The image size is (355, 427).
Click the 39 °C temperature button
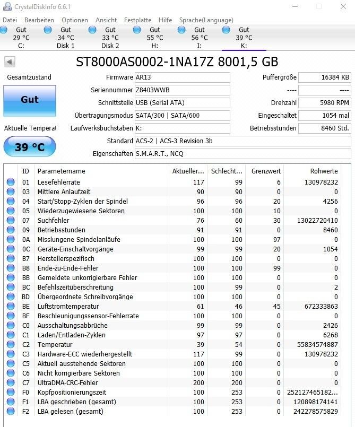click(30, 147)
